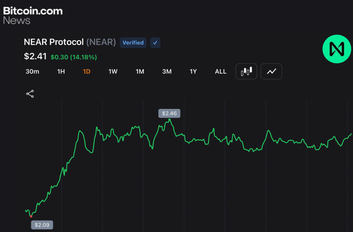The image size is (353, 232).
Task: Click the $2.46 high price label
Action: pyautogui.click(x=169, y=114)
